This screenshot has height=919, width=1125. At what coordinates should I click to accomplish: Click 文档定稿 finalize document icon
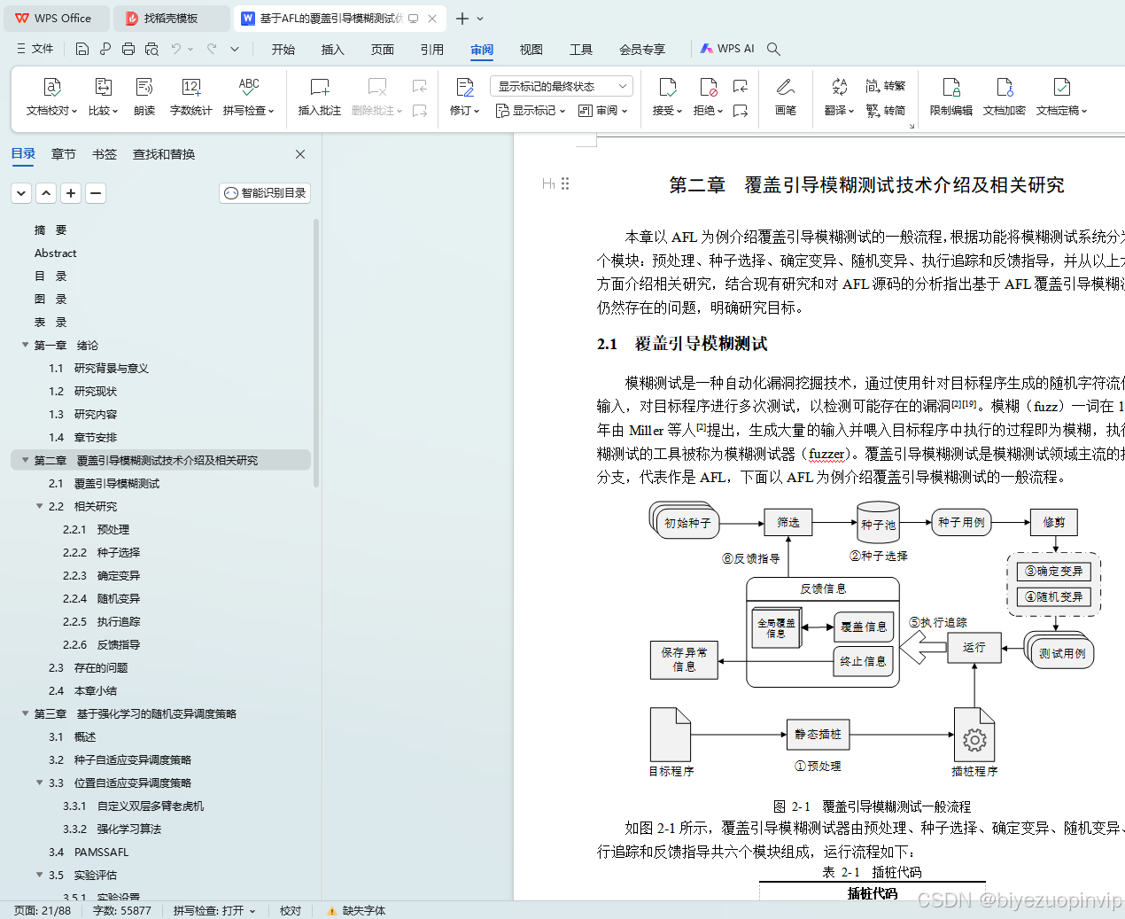[x=1061, y=87]
